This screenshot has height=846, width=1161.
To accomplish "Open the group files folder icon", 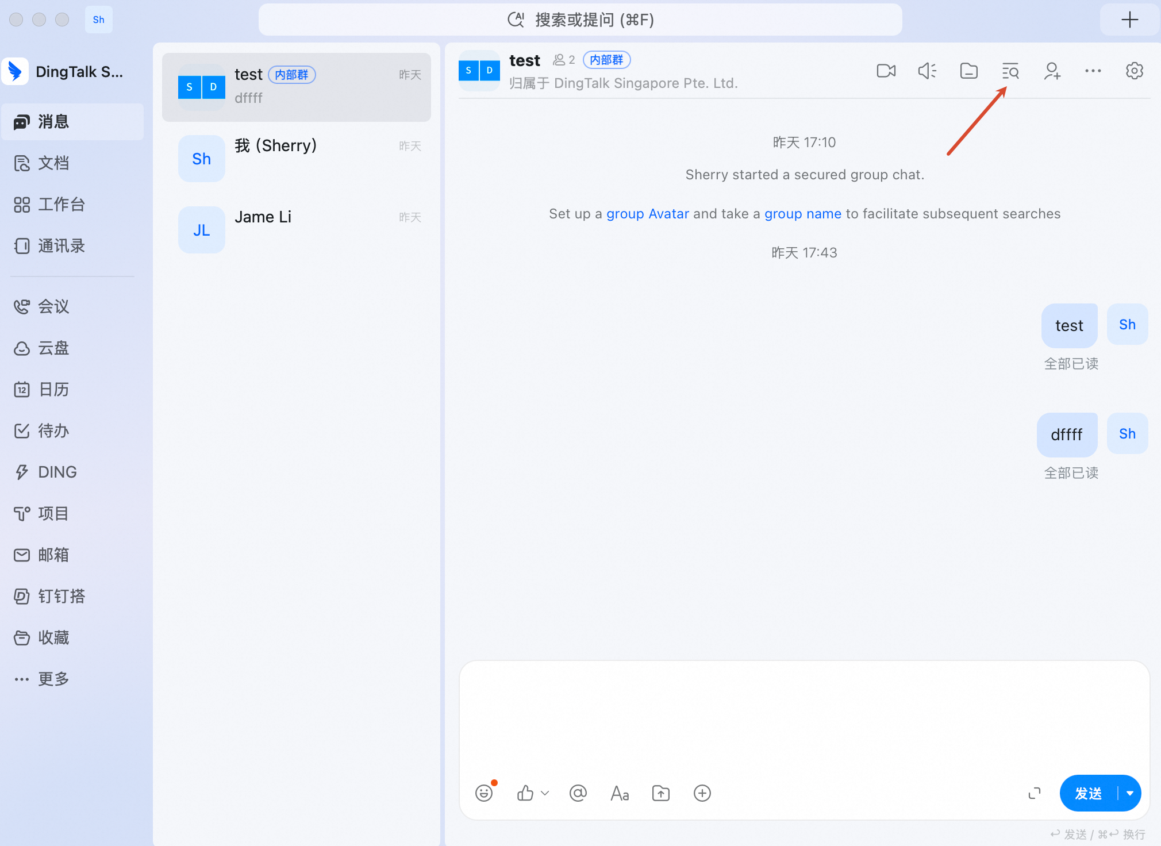I will pyautogui.click(x=968, y=71).
